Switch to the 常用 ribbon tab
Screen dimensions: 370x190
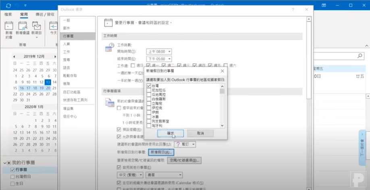click(24, 14)
